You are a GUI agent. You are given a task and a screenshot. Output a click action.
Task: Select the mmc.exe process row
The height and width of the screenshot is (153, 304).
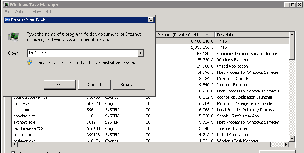coord(150,103)
